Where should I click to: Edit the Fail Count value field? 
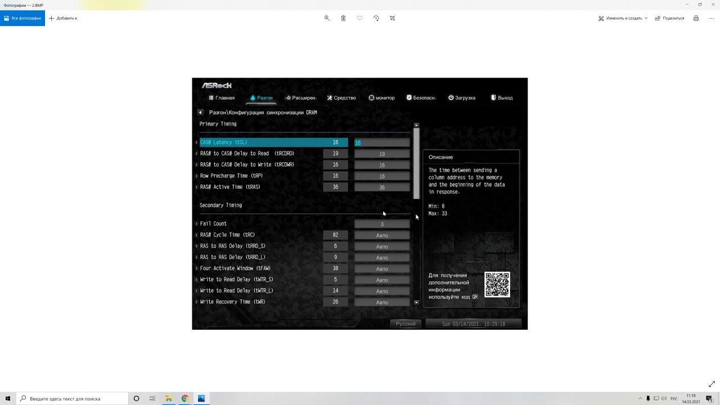coord(382,224)
